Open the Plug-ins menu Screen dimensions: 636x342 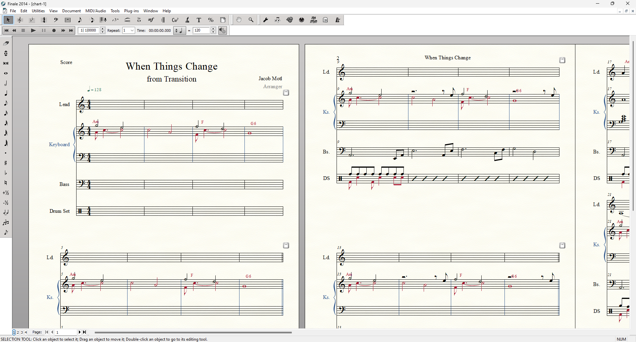[x=132, y=11]
